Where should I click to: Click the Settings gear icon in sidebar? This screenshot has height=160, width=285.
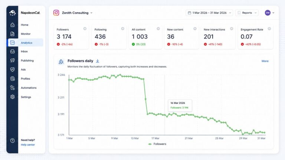pyautogui.click(x=12, y=97)
